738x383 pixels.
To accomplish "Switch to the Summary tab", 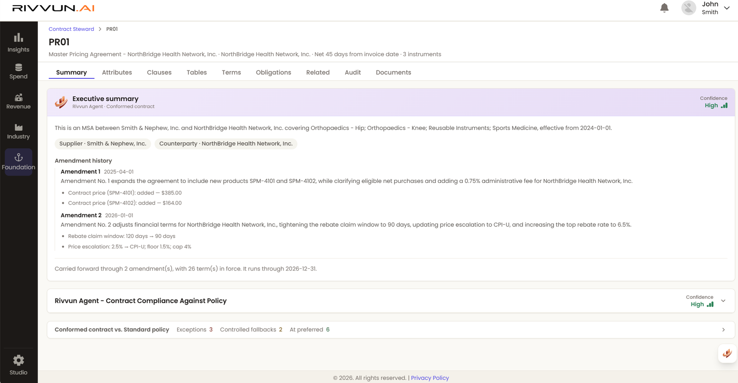I will (71, 72).
